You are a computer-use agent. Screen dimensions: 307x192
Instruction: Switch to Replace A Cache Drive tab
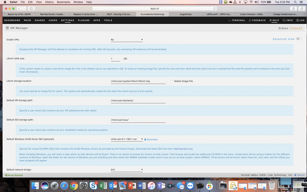click(86, 14)
